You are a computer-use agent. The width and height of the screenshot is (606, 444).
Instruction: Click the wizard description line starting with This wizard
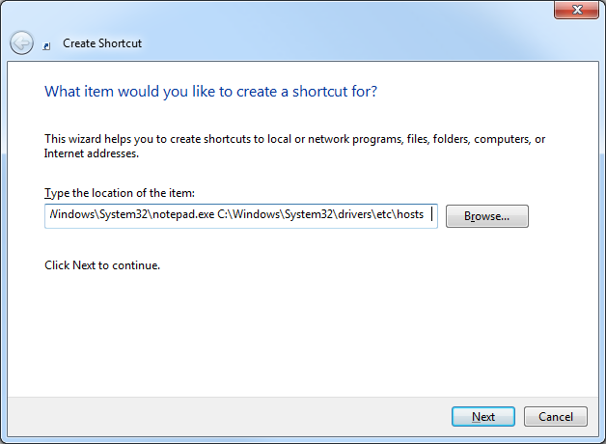[x=294, y=139]
